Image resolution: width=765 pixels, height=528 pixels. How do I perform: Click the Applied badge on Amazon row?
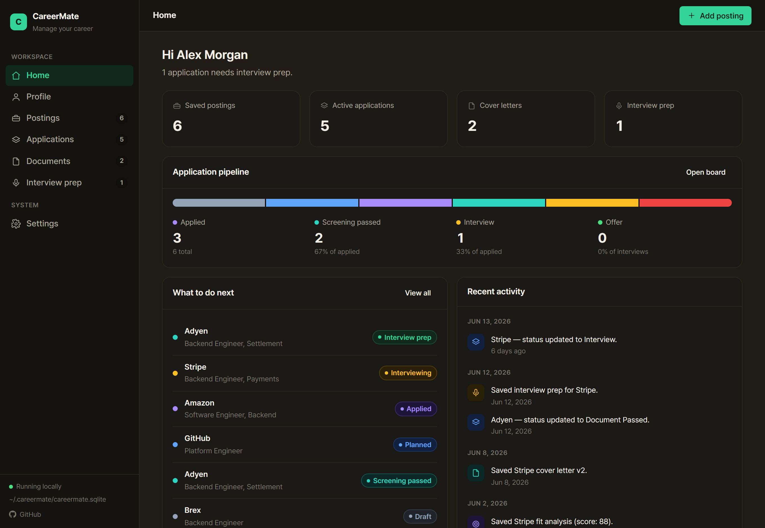[x=416, y=409]
